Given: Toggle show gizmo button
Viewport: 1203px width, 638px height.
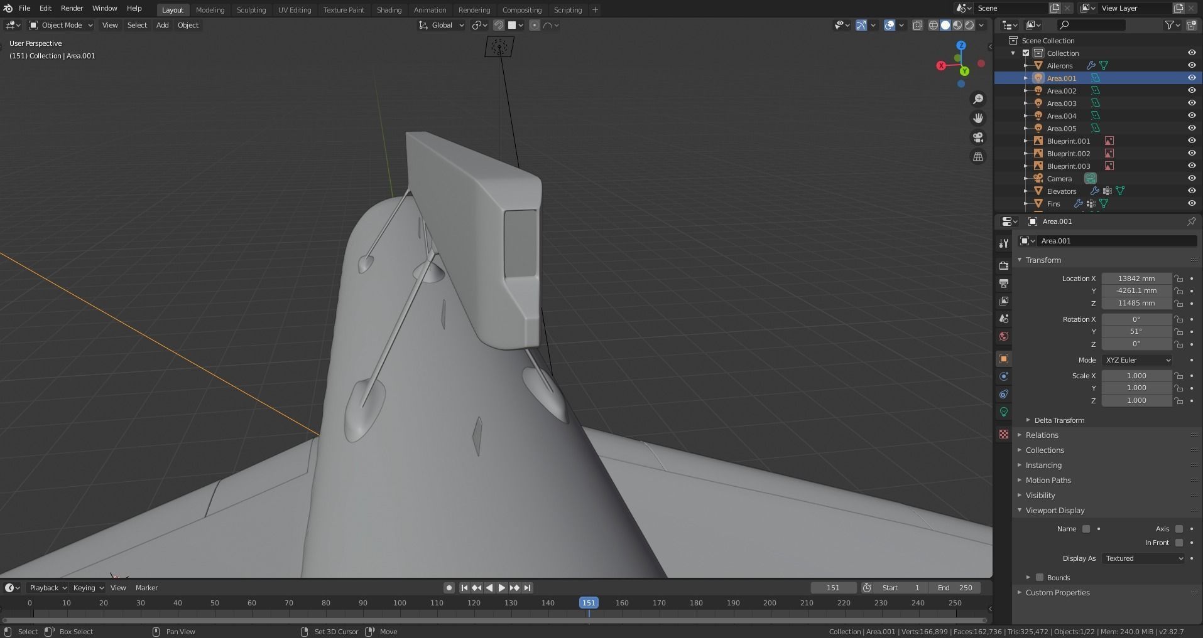Looking at the screenshot, I should 861,25.
